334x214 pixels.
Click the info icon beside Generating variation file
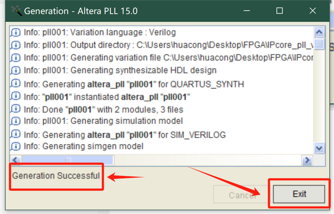pos(16,58)
